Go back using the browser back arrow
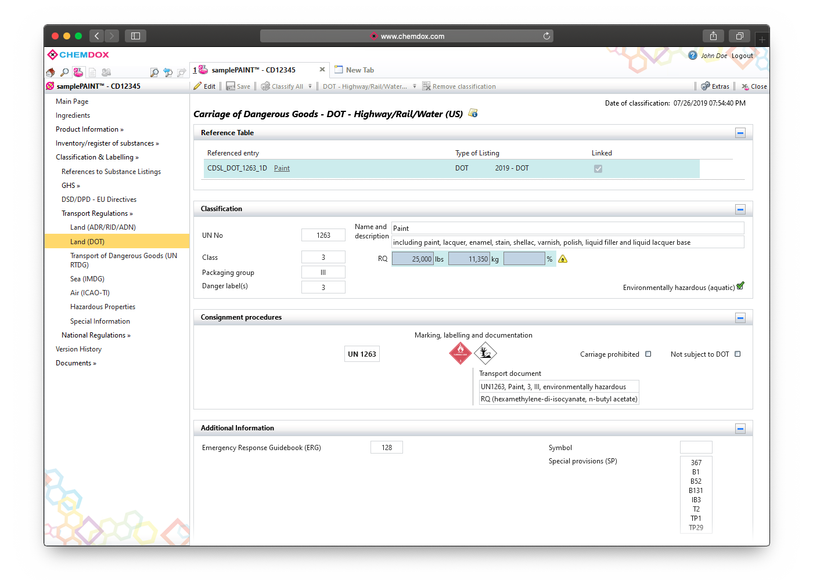 (97, 36)
